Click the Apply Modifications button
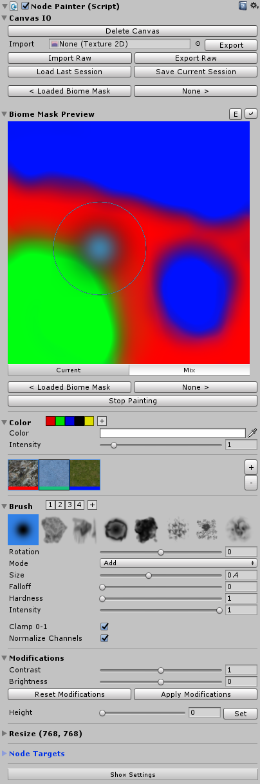Screen dimensions: 260x784 coord(196,694)
